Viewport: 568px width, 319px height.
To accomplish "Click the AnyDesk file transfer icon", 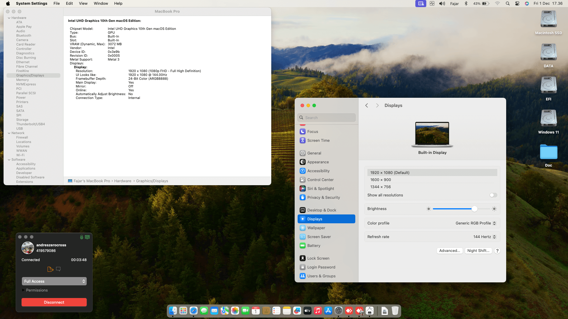I will [50, 269].
